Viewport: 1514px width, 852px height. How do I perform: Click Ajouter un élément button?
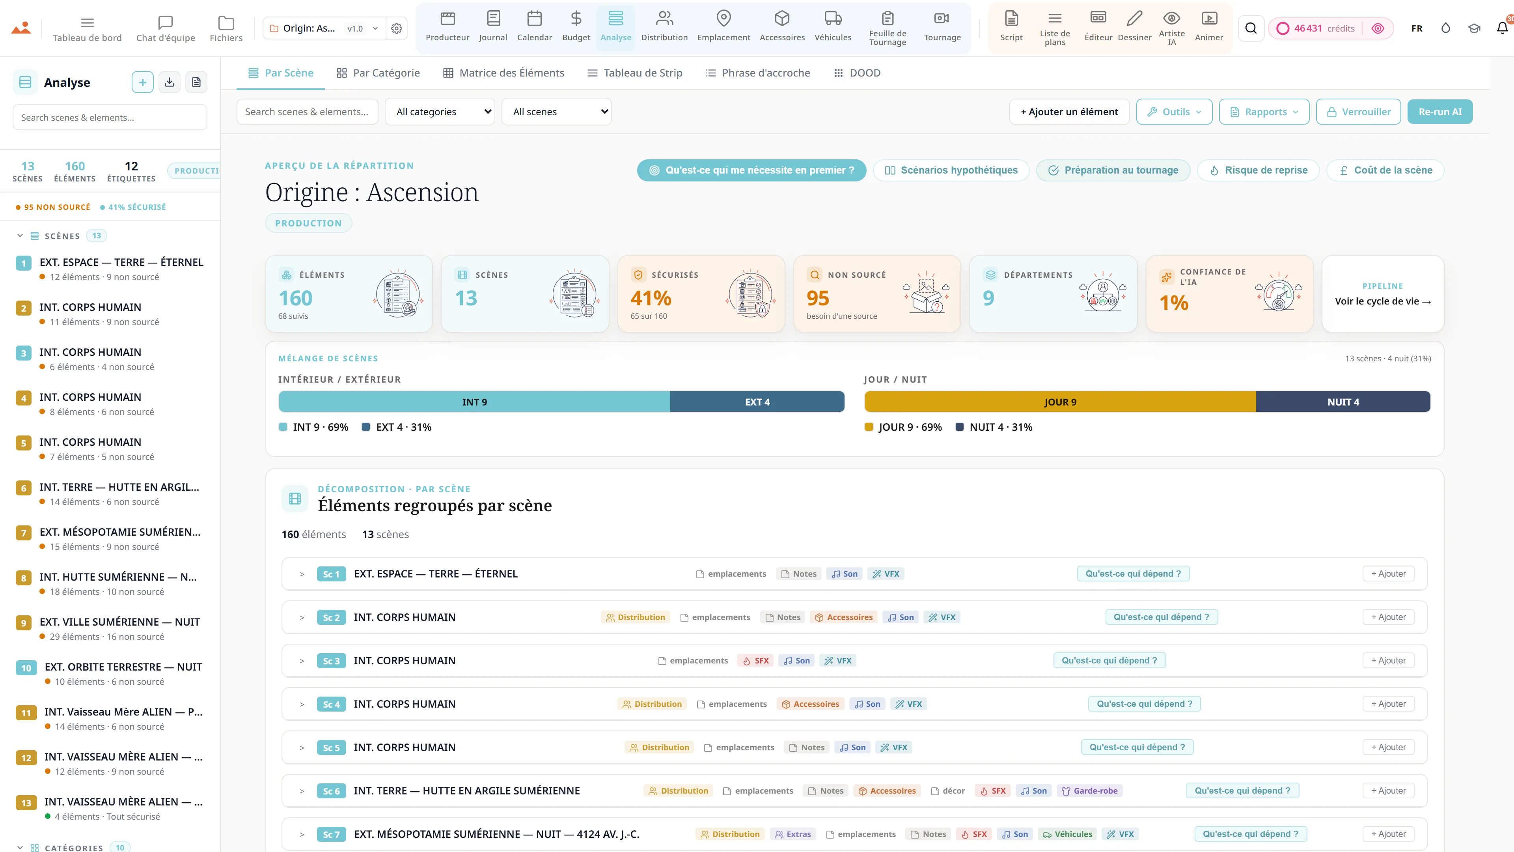point(1069,112)
